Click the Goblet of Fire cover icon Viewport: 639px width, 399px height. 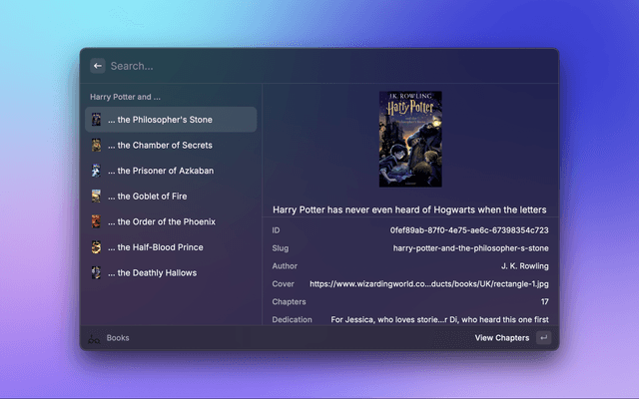(96, 197)
